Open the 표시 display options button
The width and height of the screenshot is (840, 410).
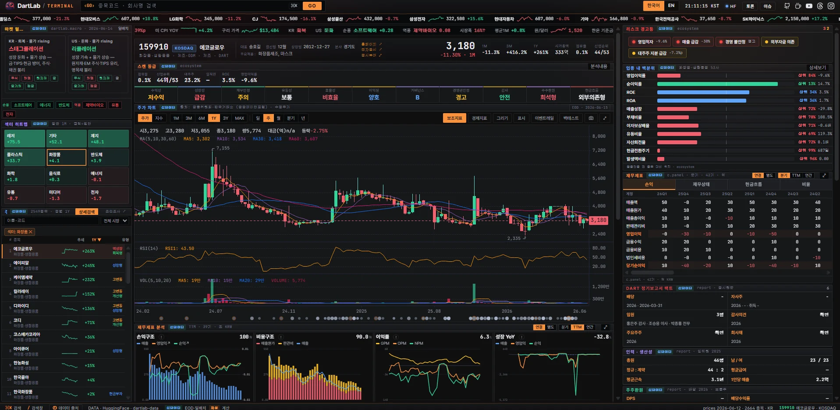click(521, 118)
